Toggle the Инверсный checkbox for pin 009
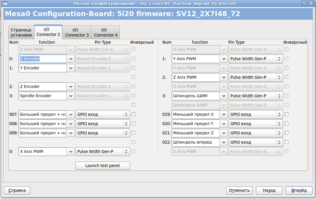Screen dimensions: 316x199 133,133
